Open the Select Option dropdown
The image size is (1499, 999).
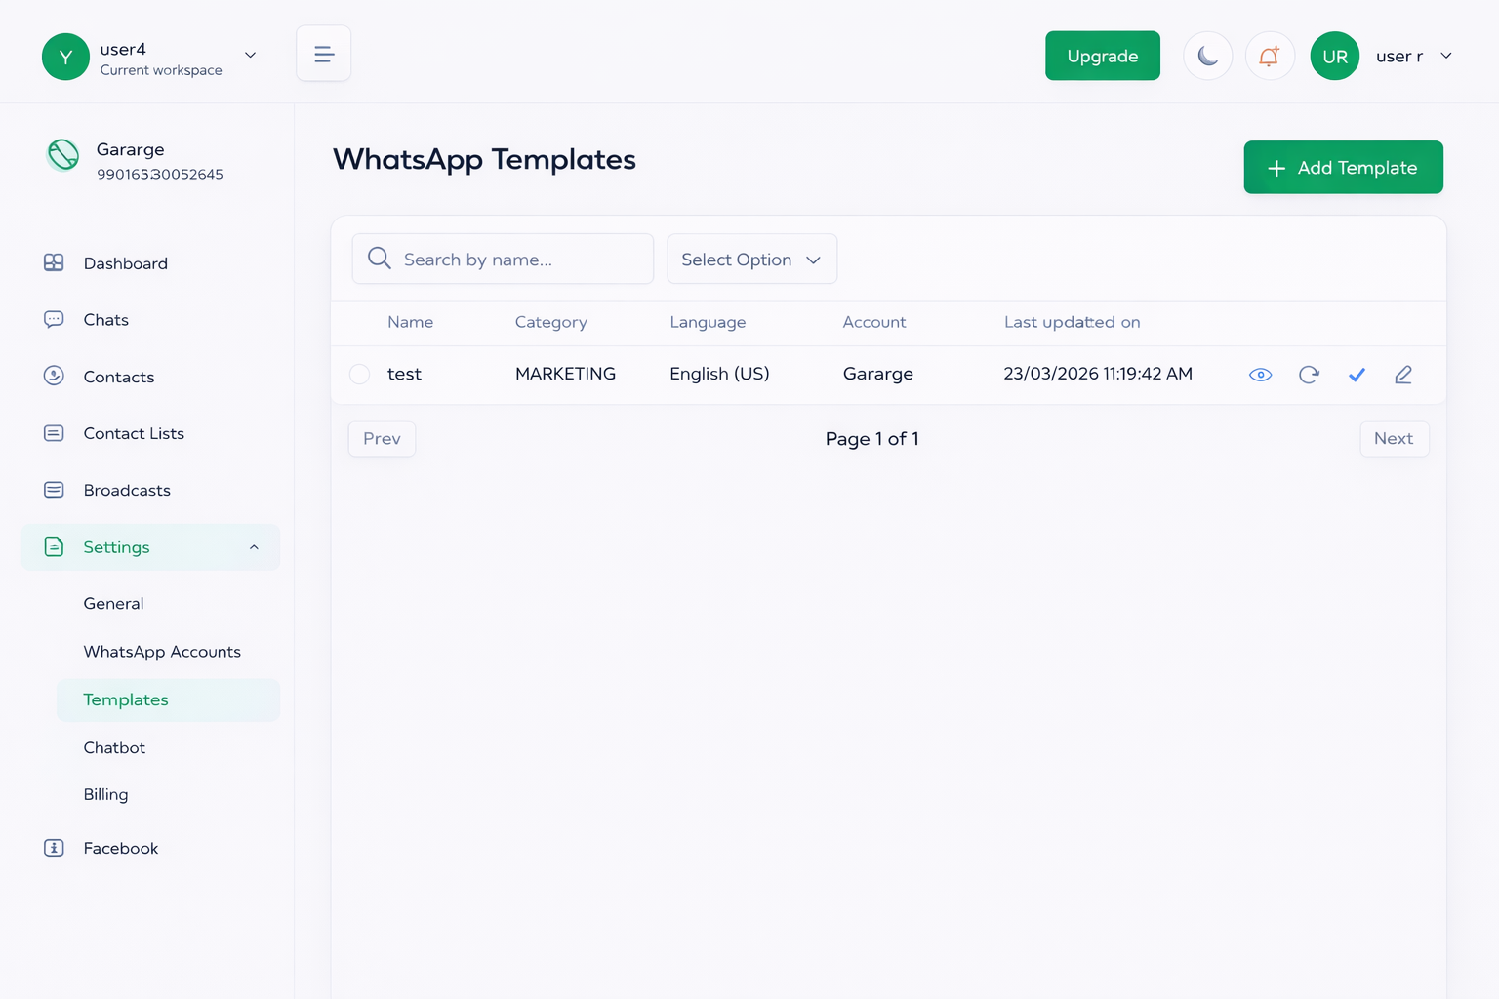tap(751, 260)
